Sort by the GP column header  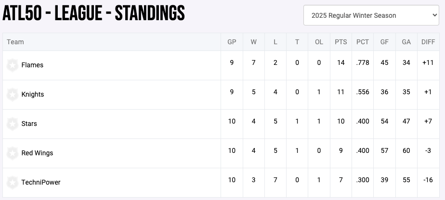[x=232, y=42]
